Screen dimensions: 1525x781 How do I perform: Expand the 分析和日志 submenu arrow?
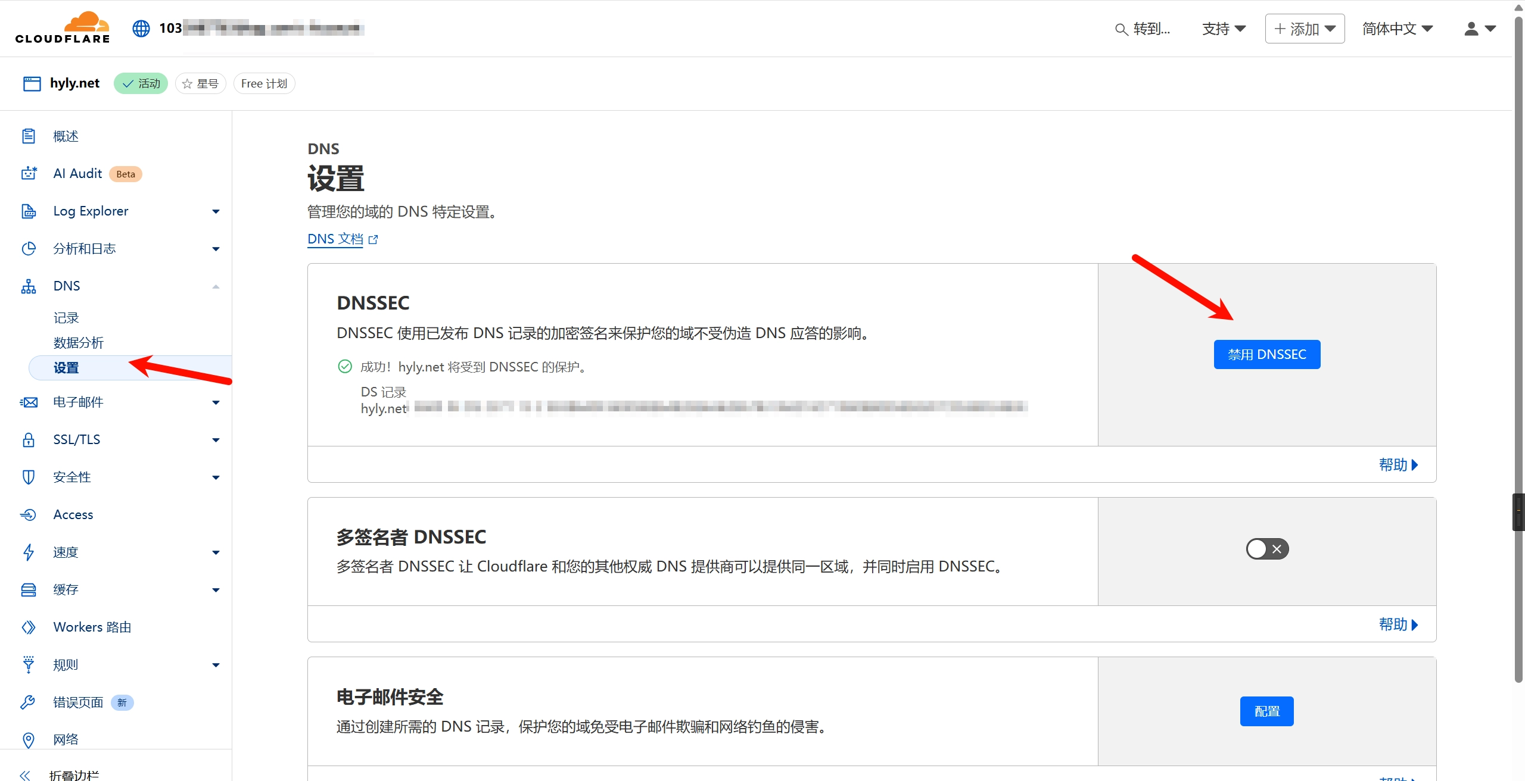coord(216,249)
